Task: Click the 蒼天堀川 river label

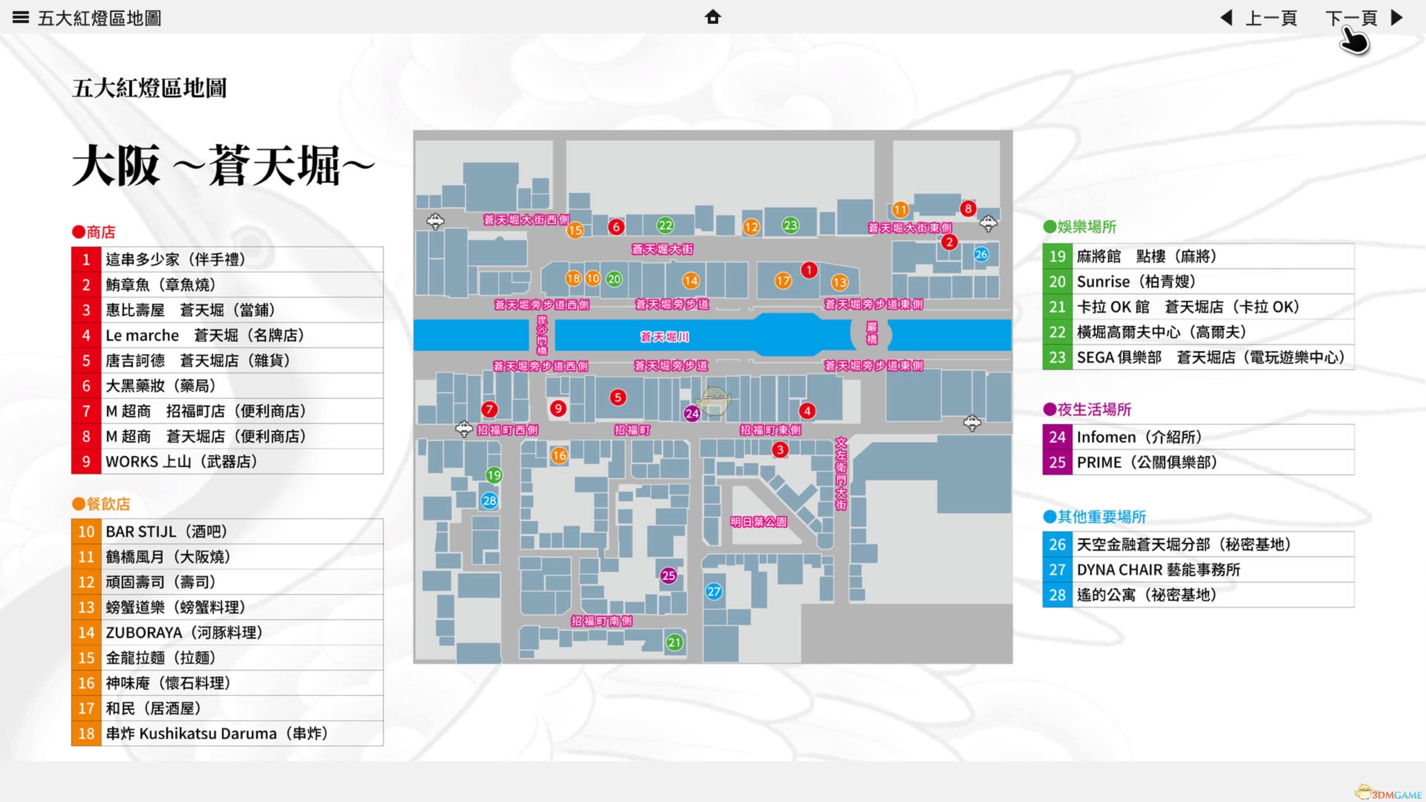Action: (664, 337)
